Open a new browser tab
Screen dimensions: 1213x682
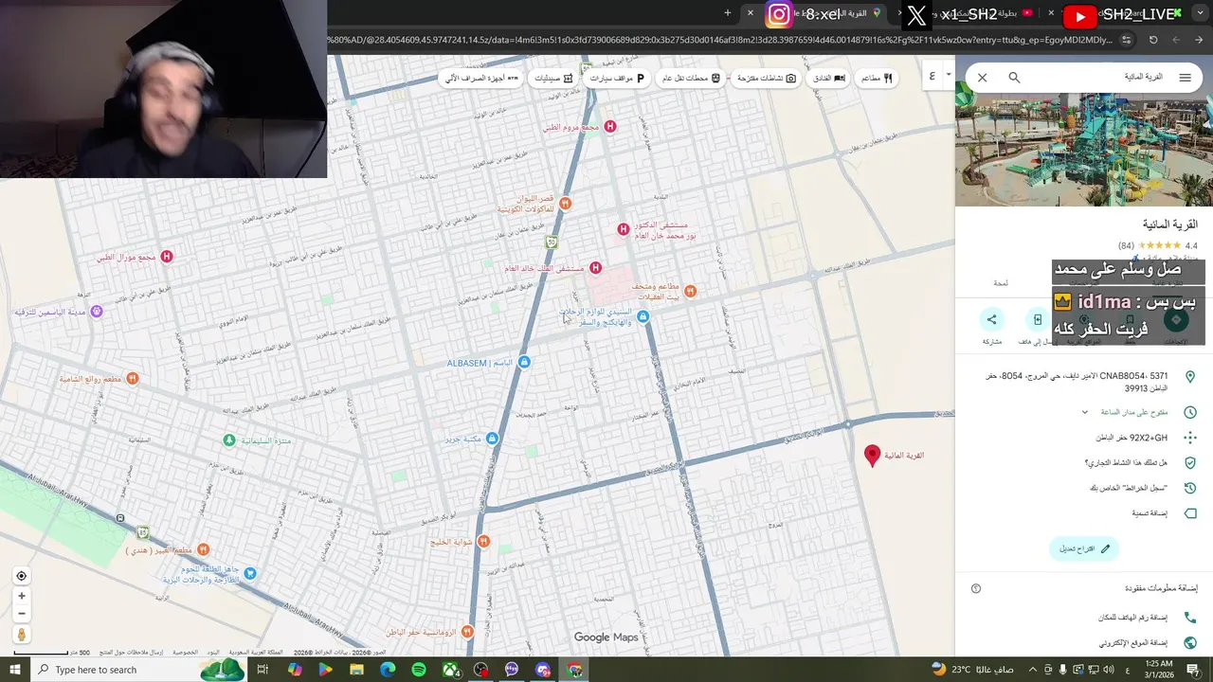(x=728, y=12)
